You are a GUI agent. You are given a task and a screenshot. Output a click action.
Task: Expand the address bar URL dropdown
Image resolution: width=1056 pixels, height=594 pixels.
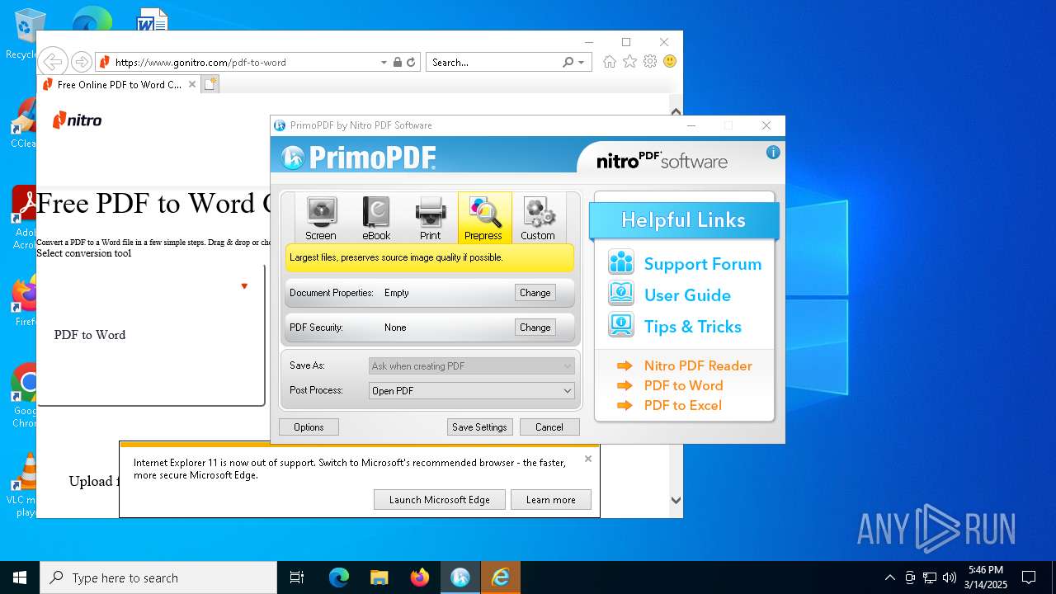click(x=384, y=62)
